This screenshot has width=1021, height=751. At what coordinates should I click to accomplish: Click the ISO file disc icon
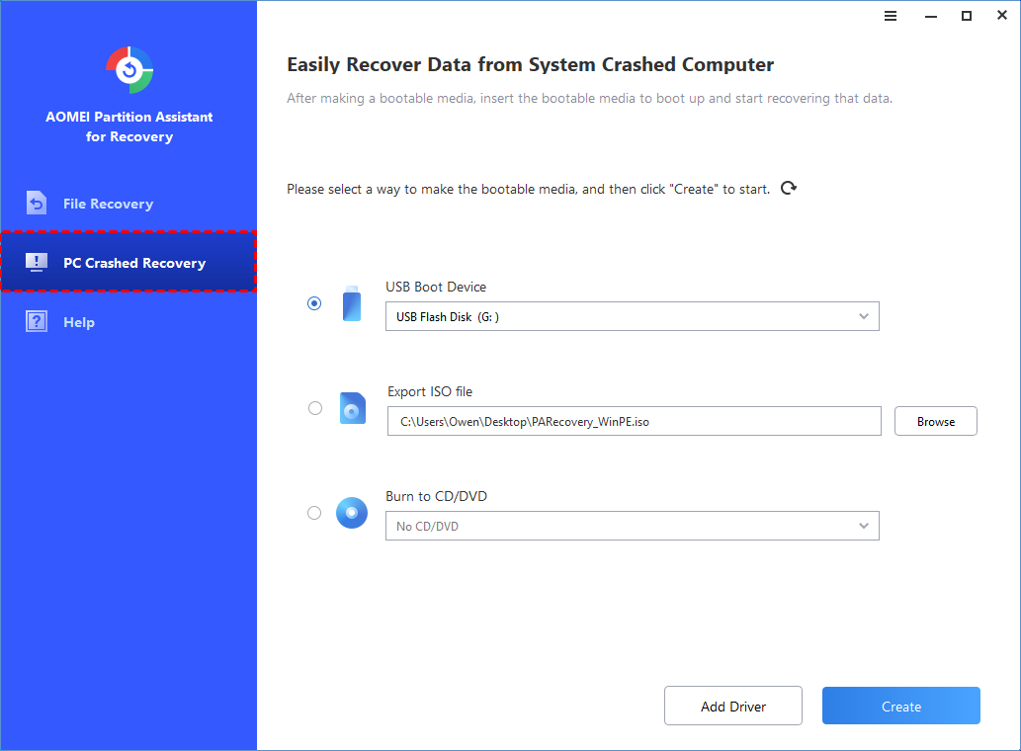point(352,408)
